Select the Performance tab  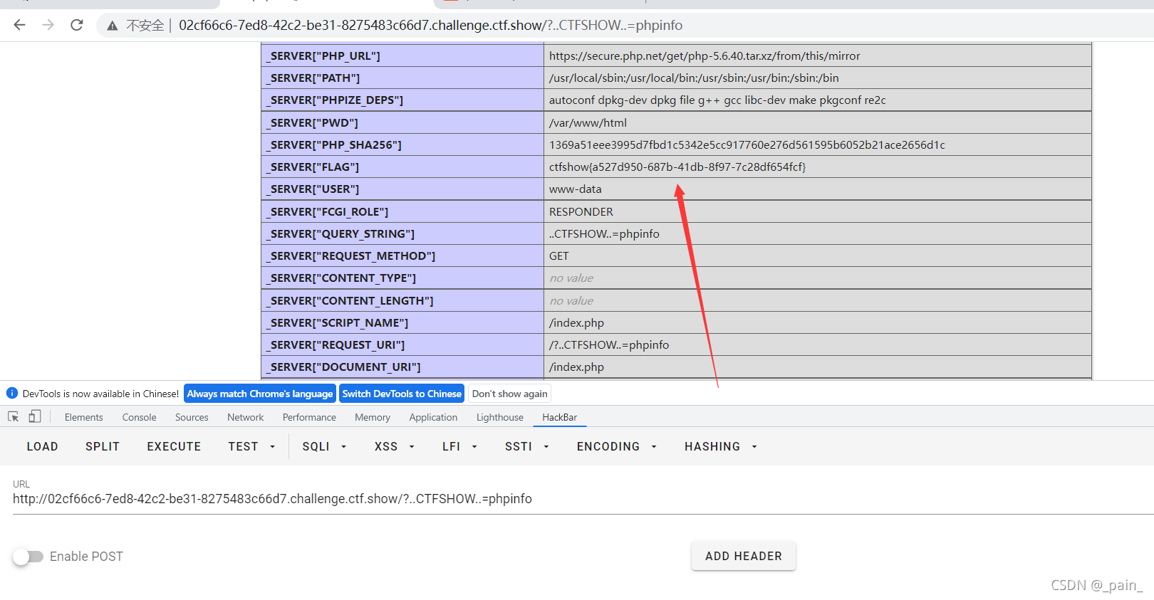309,417
